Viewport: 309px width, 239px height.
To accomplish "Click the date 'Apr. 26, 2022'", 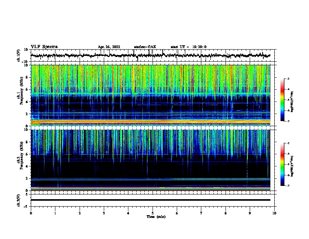I will tap(109, 47).
